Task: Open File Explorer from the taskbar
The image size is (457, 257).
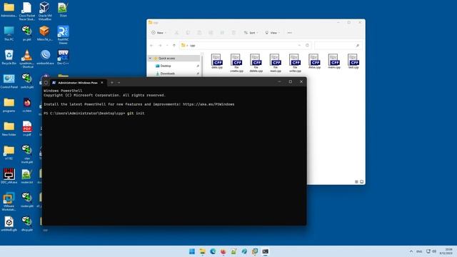Action: click(202, 251)
